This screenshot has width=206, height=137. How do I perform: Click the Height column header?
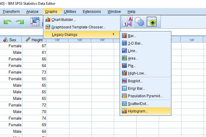coord(34,40)
